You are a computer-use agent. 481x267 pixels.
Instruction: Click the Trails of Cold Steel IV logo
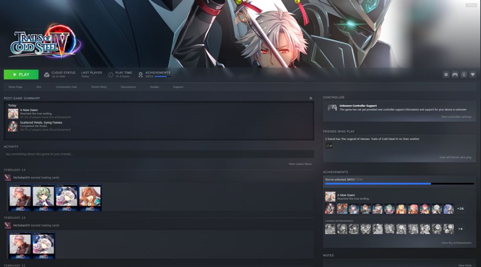44,41
